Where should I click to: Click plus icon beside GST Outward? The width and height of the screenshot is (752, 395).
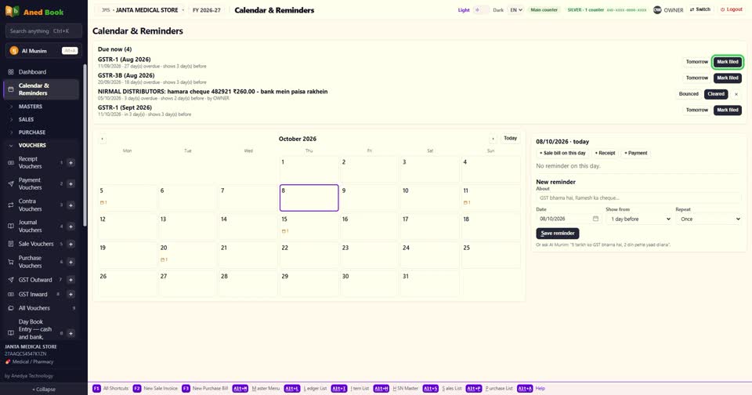(70, 280)
